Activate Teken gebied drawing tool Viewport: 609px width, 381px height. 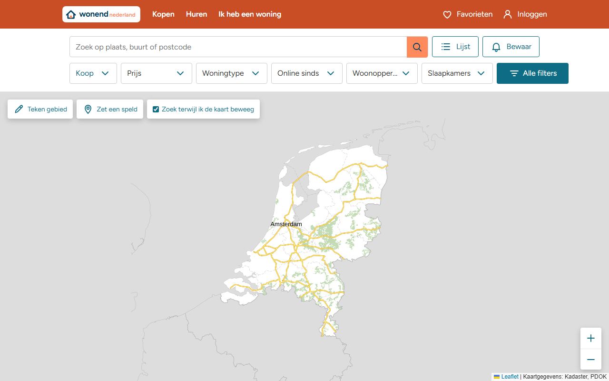(40, 109)
